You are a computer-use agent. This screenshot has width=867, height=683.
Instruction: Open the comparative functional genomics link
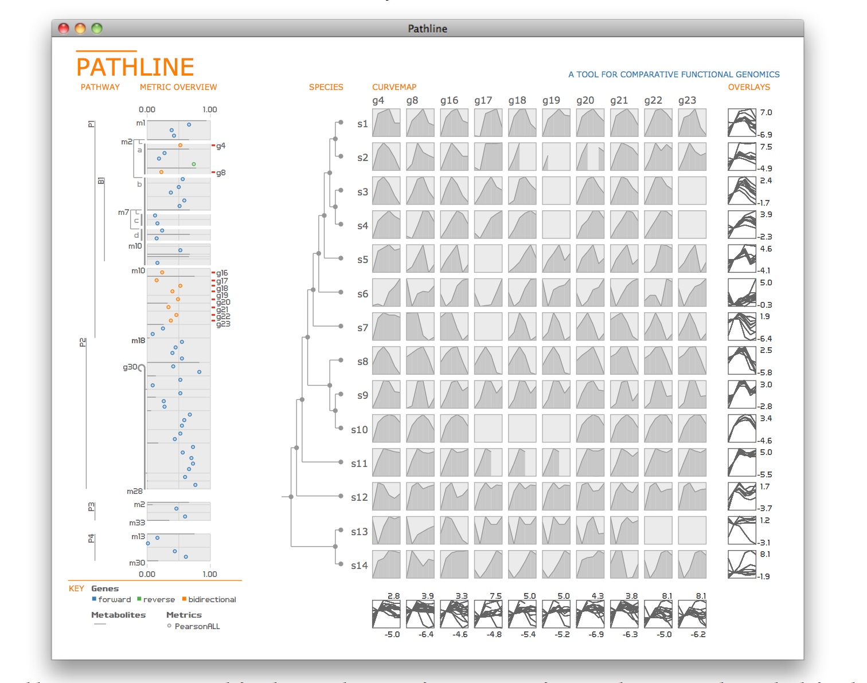[674, 74]
